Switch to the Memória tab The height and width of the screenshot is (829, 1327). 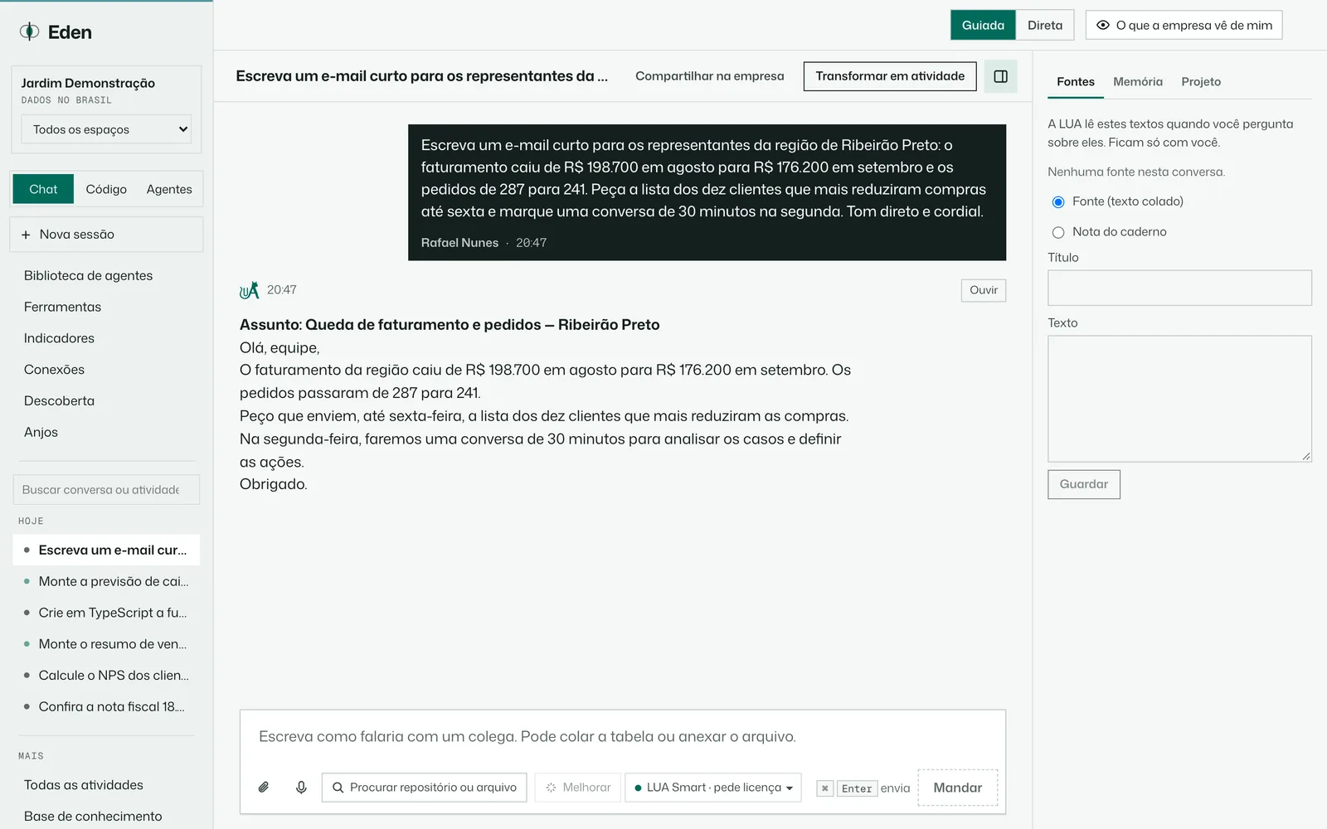click(1138, 81)
